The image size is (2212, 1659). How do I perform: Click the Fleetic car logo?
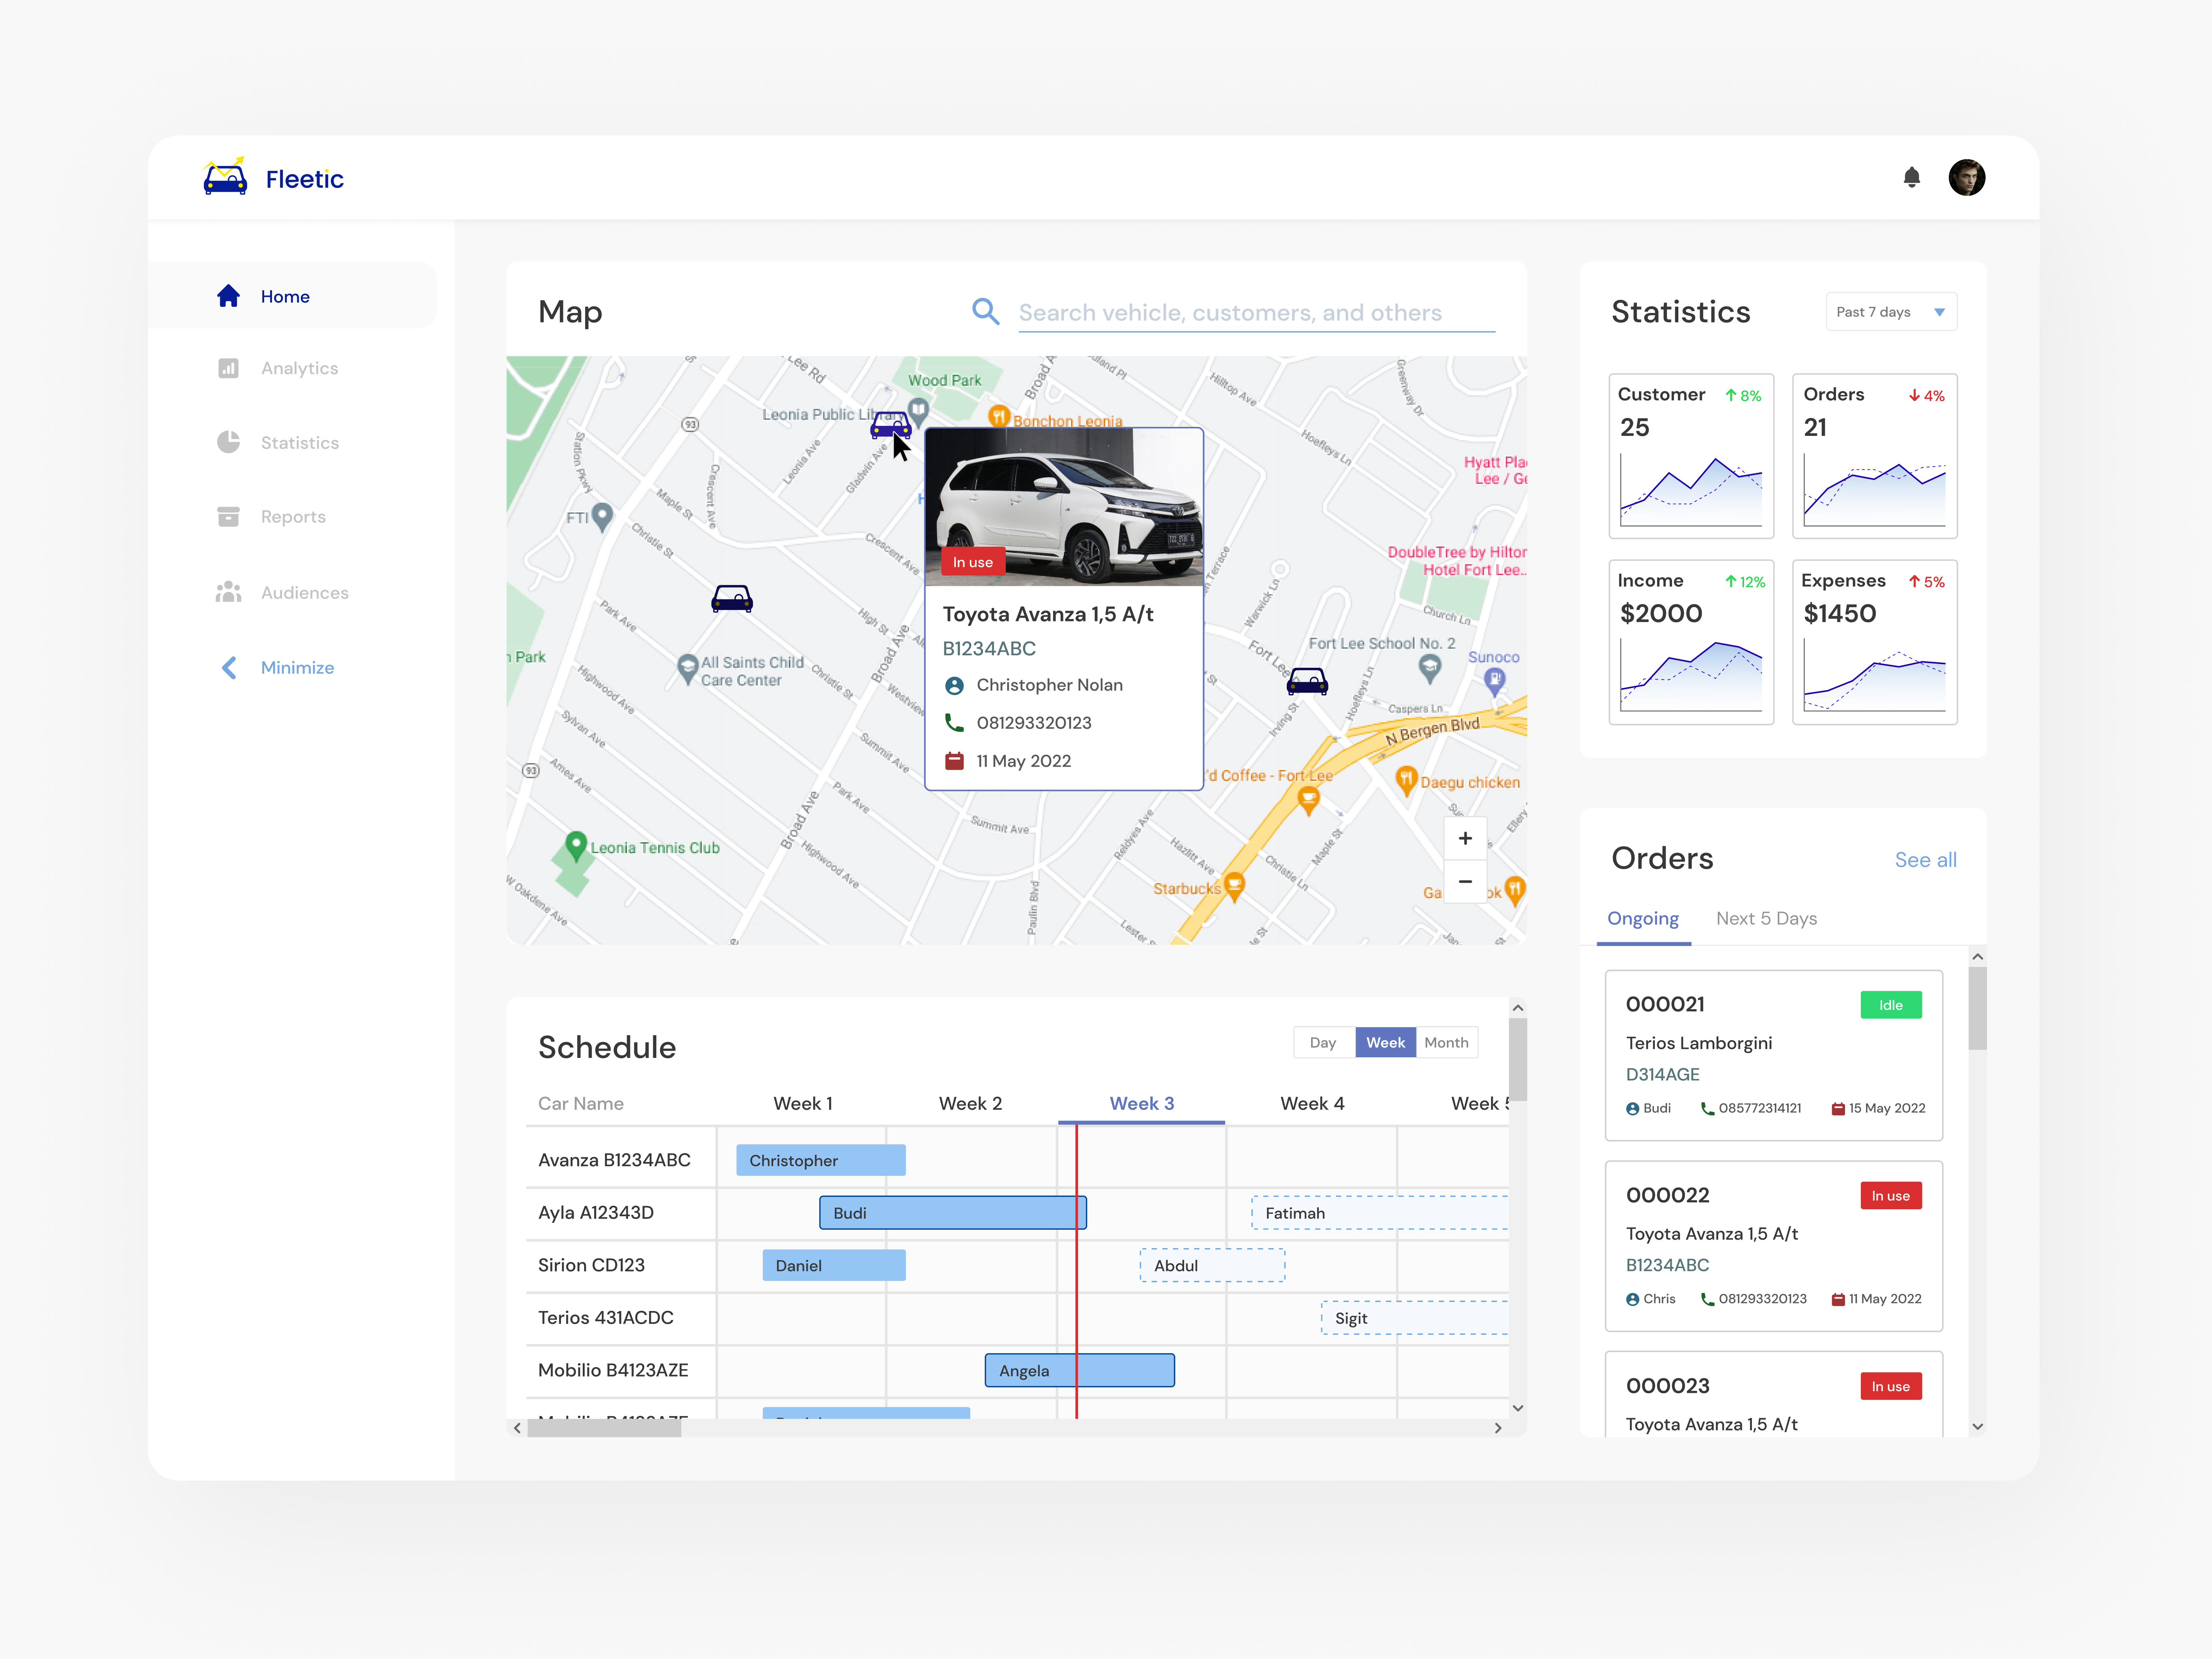click(x=225, y=177)
